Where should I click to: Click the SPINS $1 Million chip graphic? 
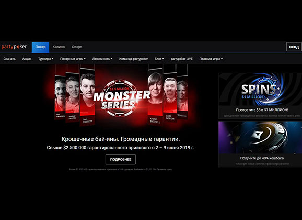260,89
